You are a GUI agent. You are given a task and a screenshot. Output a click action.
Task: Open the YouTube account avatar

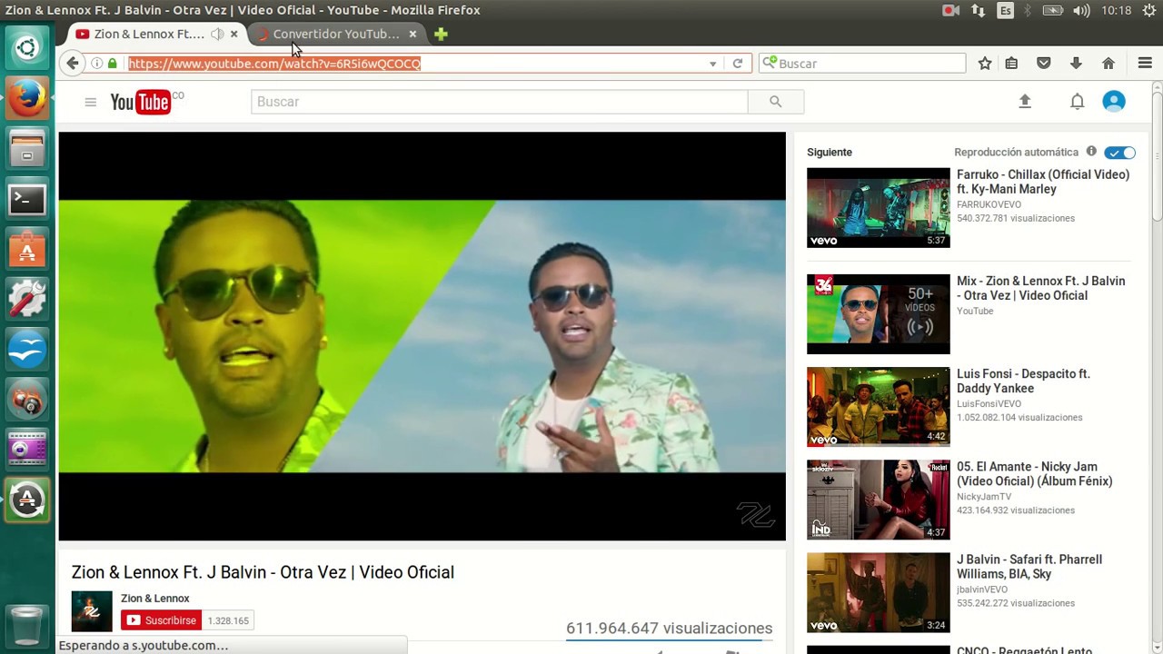click(x=1114, y=102)
